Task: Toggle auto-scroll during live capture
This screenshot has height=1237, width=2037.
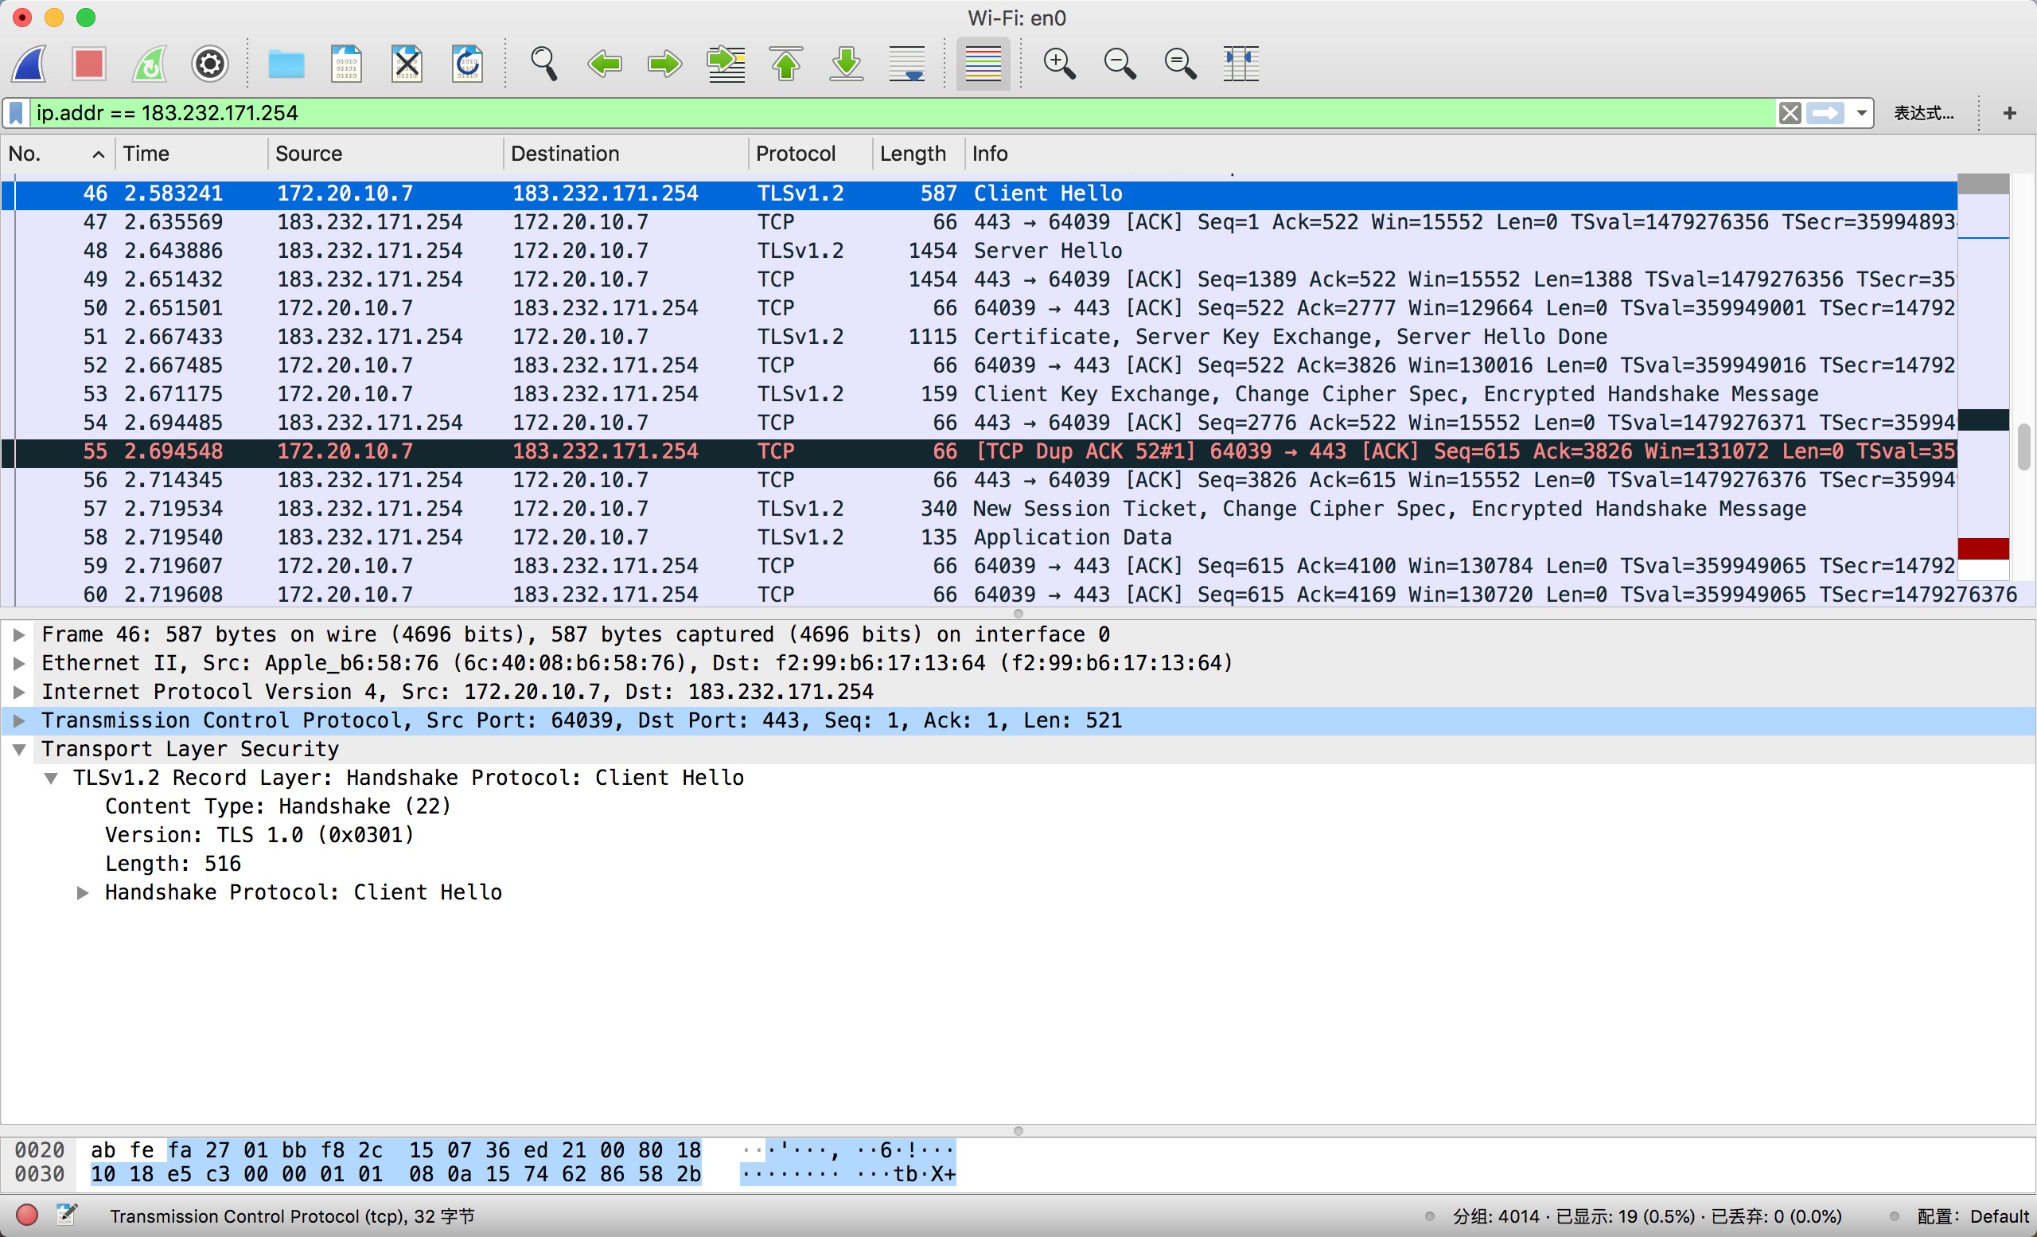Action: (907, 64)
